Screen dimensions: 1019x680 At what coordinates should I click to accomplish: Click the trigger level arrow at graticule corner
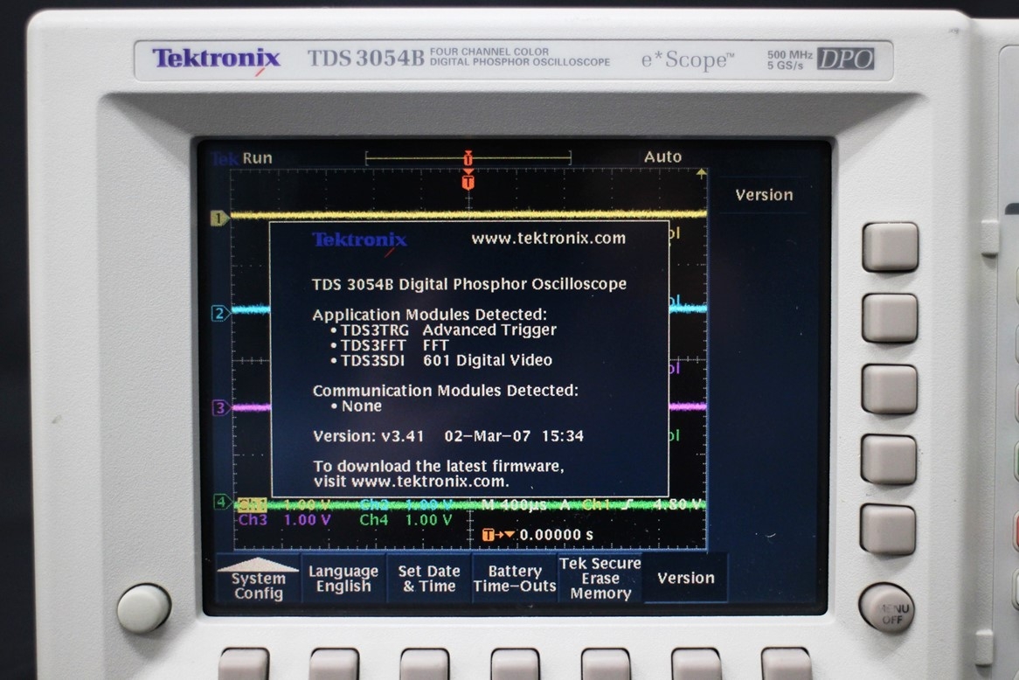pos(701,174)
